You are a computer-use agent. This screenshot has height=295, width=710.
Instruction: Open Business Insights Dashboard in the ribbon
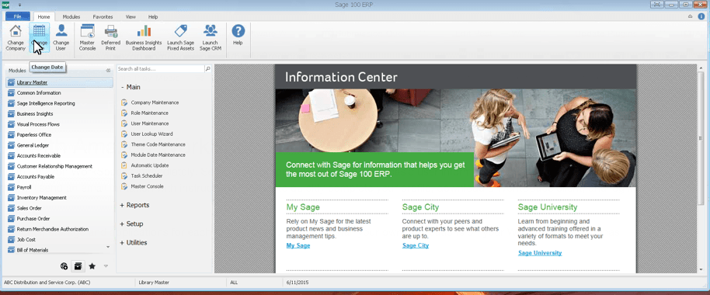tap(144, 37)
